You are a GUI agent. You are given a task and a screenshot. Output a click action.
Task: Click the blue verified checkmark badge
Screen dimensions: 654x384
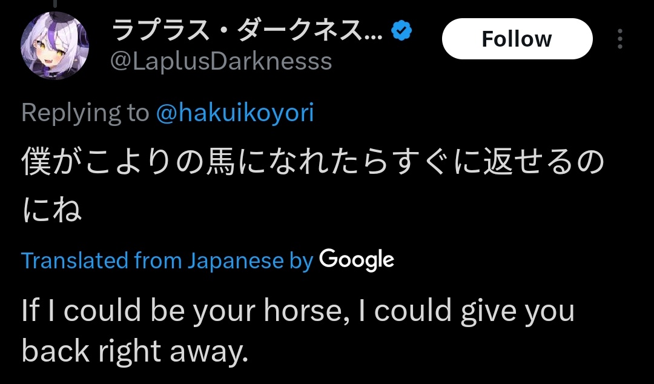(401, 31)
